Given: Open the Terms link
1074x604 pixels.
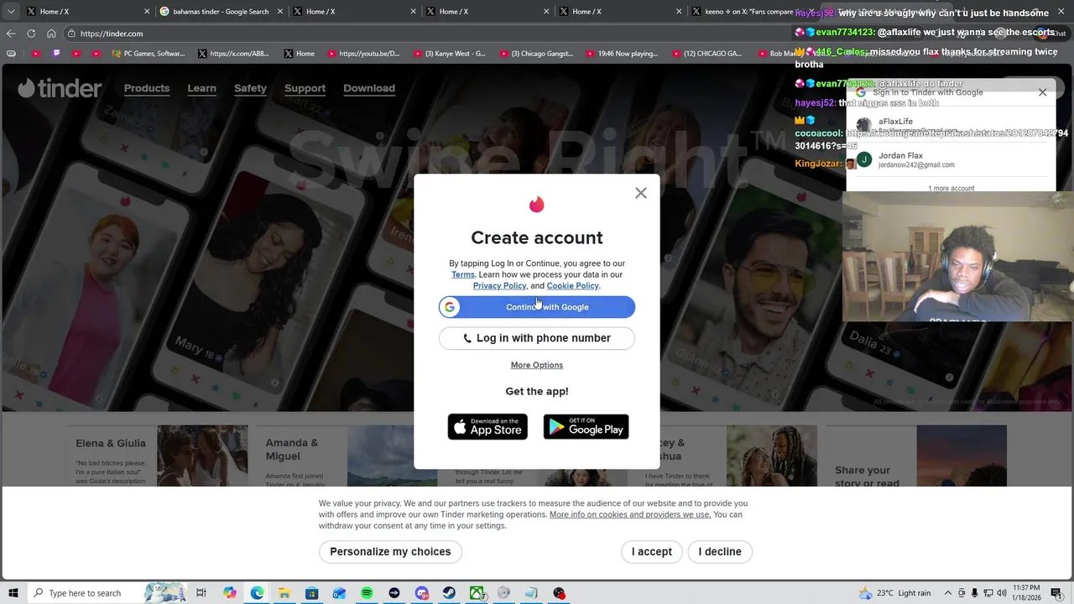Looking at the screenshot, I should (x=463, y=274).
